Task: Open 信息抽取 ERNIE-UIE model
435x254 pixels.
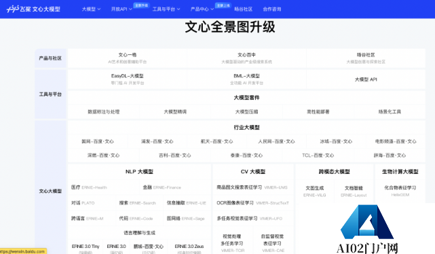Action: point(187,203)
